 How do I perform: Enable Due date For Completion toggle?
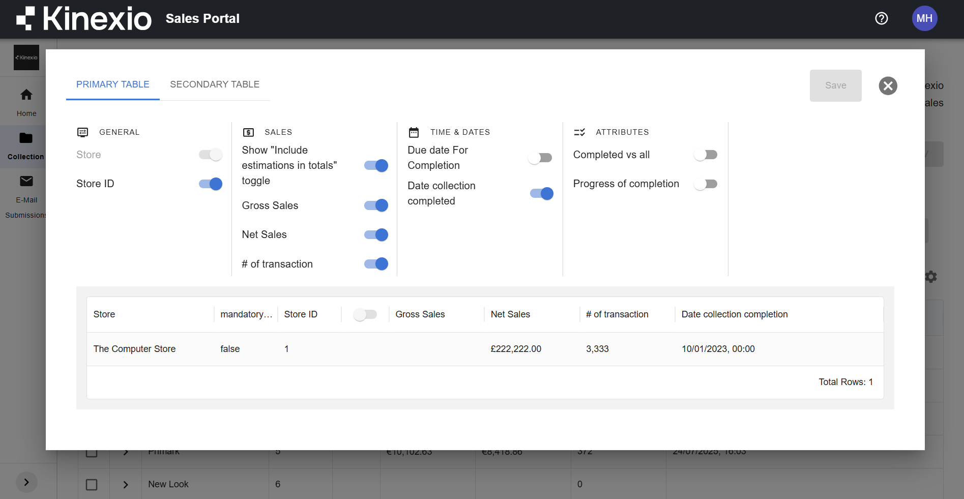pos(540,158)
